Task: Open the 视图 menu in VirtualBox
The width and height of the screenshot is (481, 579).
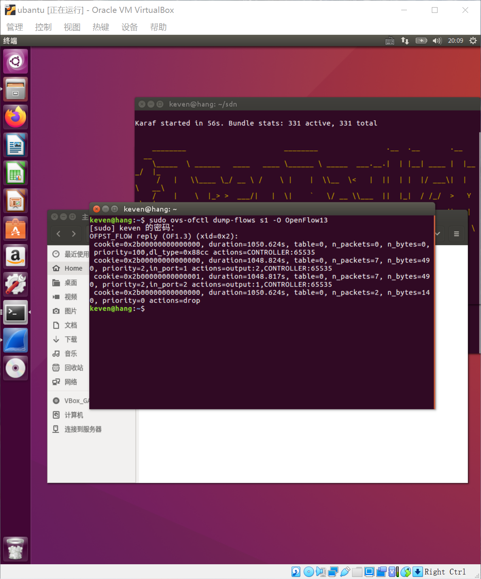Action: (72, 27)
